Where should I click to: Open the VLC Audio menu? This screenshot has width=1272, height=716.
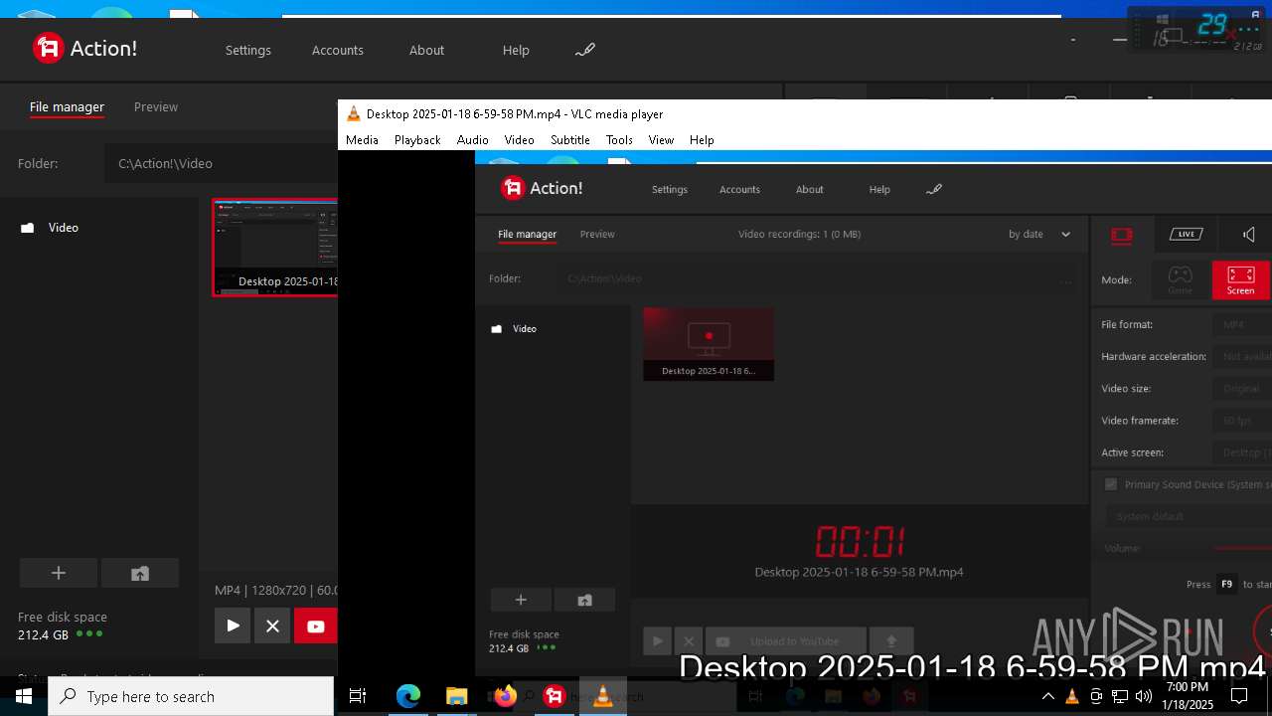click(x=472, y=140)
